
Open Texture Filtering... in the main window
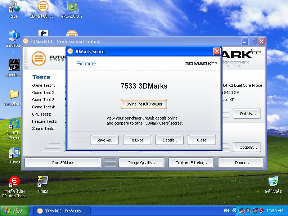point(191,163)
